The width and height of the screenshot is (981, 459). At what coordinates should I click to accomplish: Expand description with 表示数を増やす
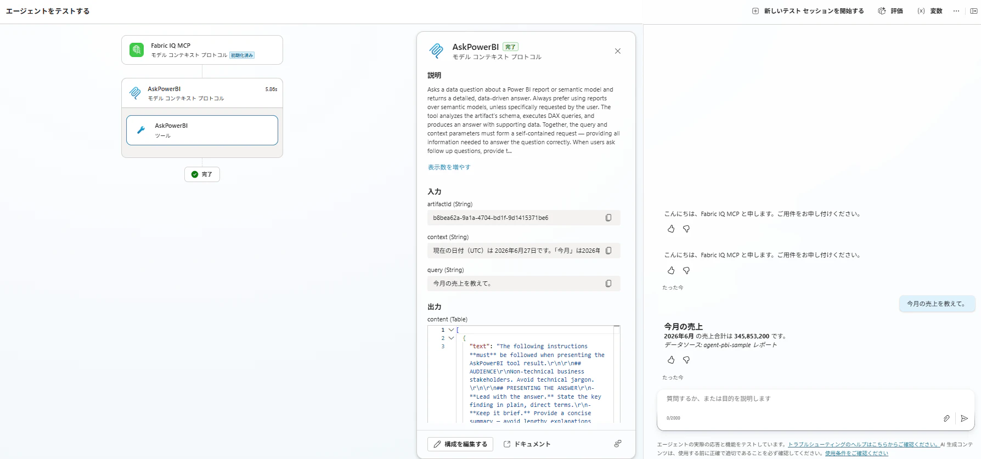tap(449, 167)
